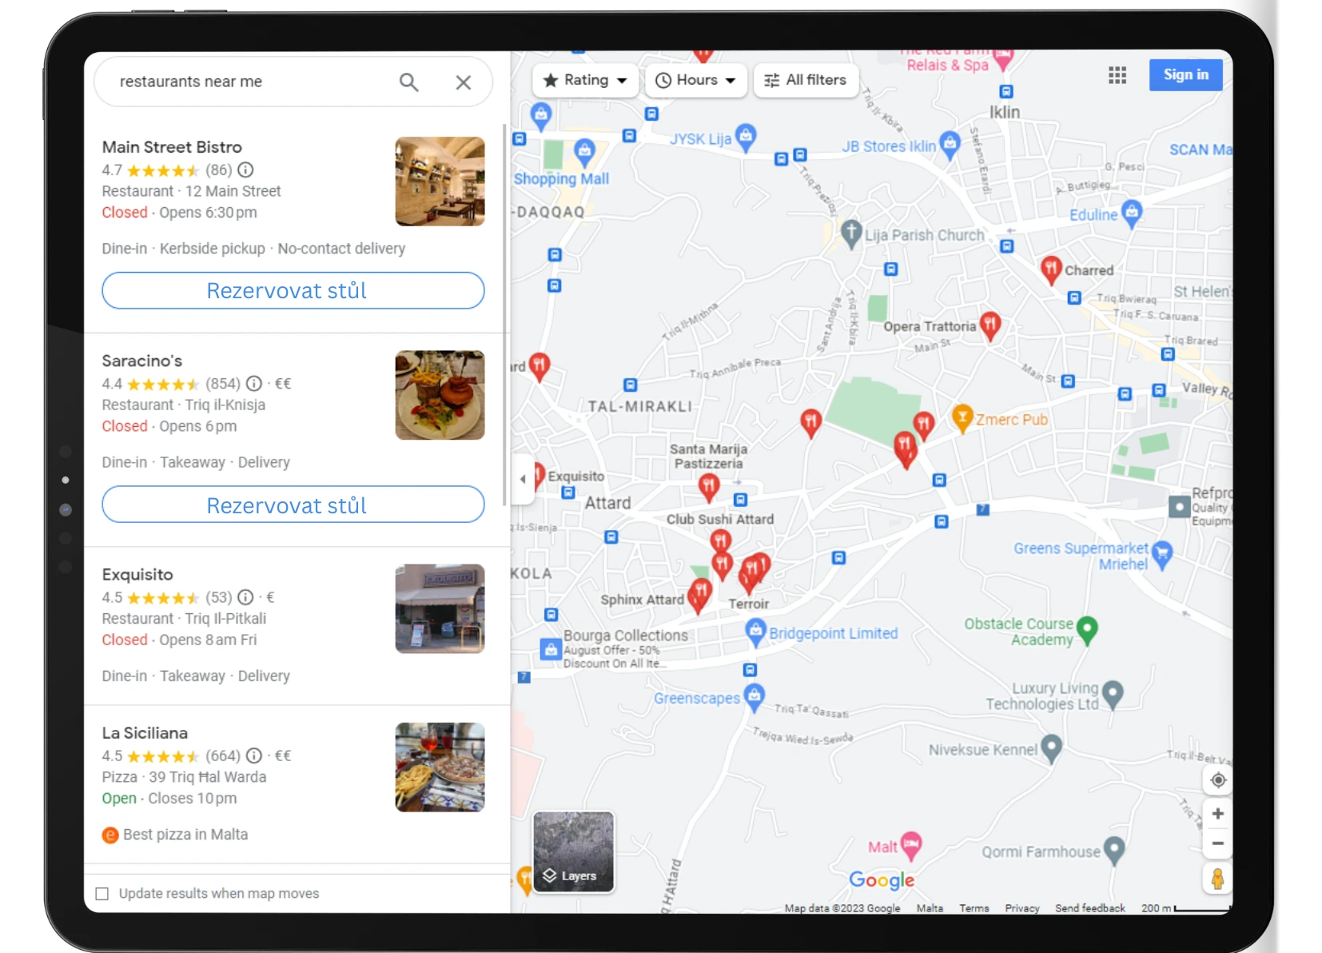Viewport: 1322px width, 953px height.
Task: Select Bridgepoint Limited shopping pin
Action: click(755, 632)
